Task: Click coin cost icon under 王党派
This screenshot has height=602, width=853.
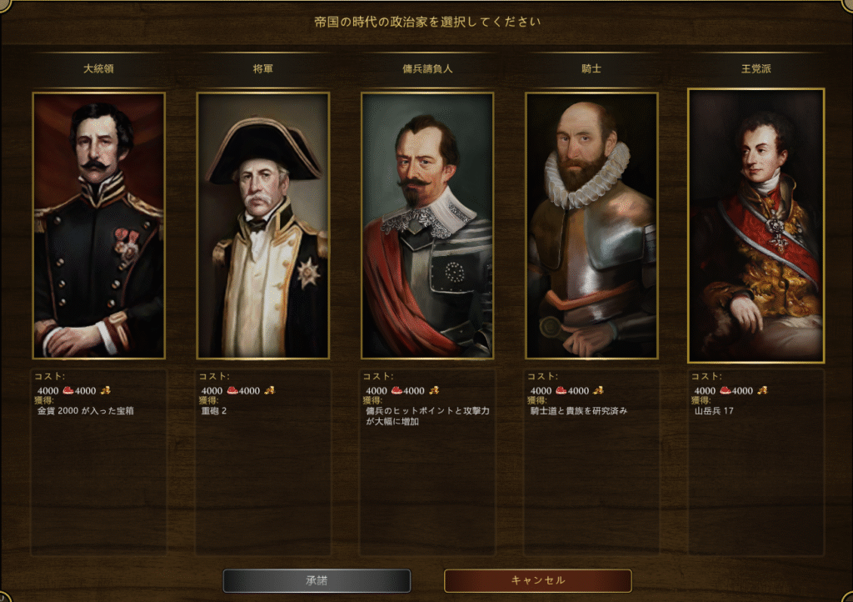Action: pyautogui.click(x=763, y=390)
